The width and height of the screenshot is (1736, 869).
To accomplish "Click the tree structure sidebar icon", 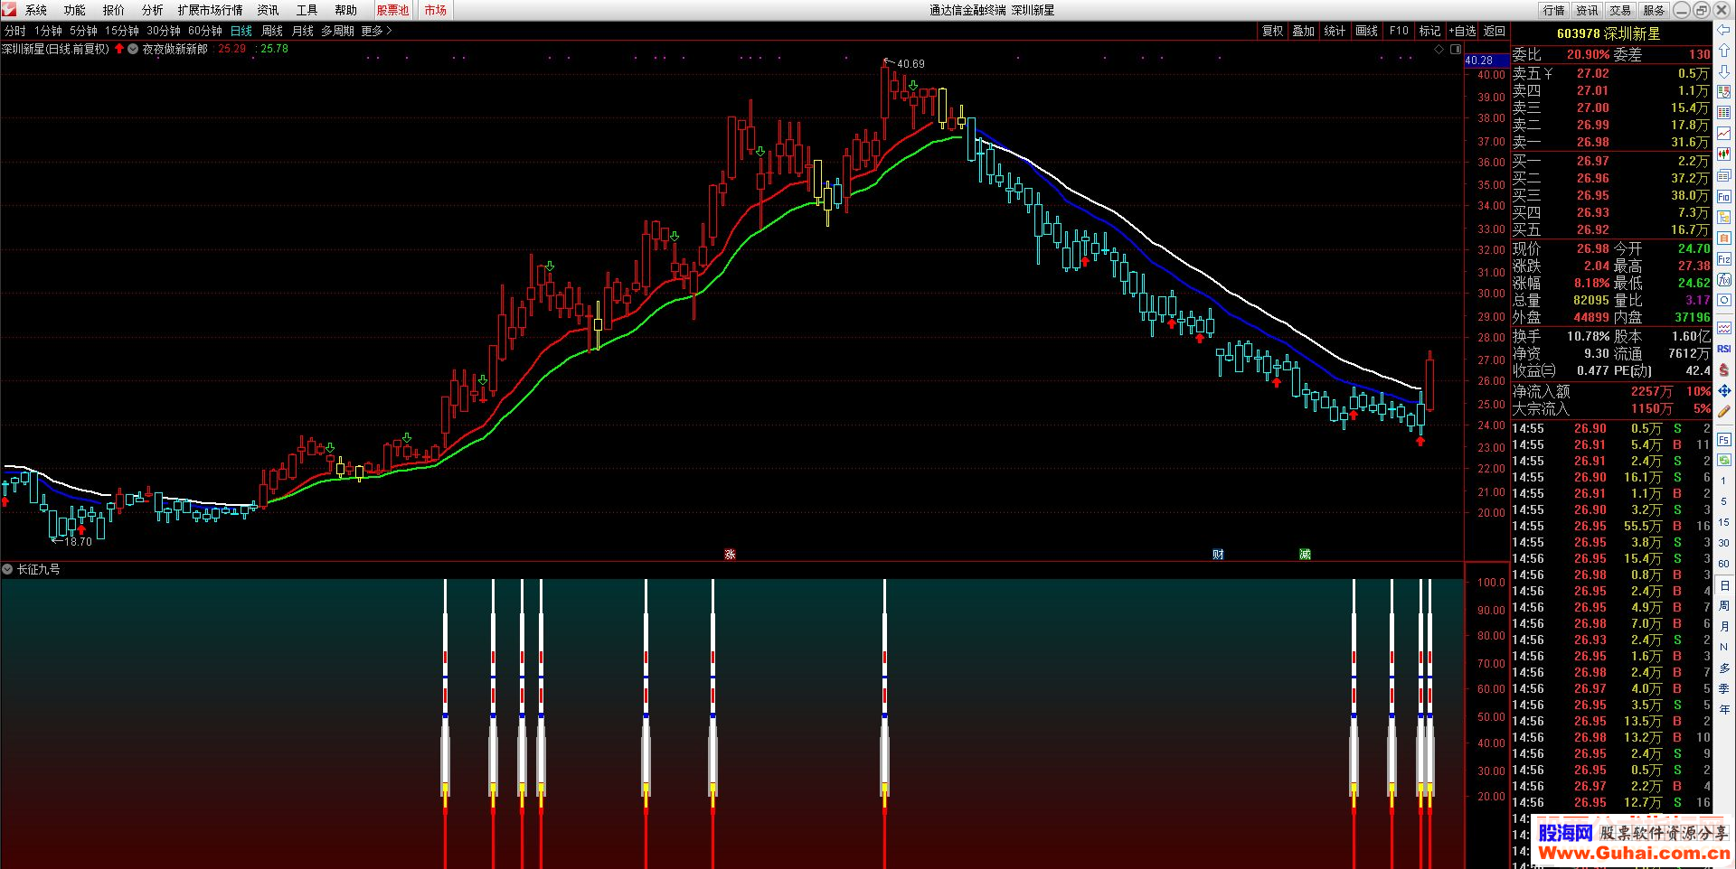I will tap(1724, 217).
